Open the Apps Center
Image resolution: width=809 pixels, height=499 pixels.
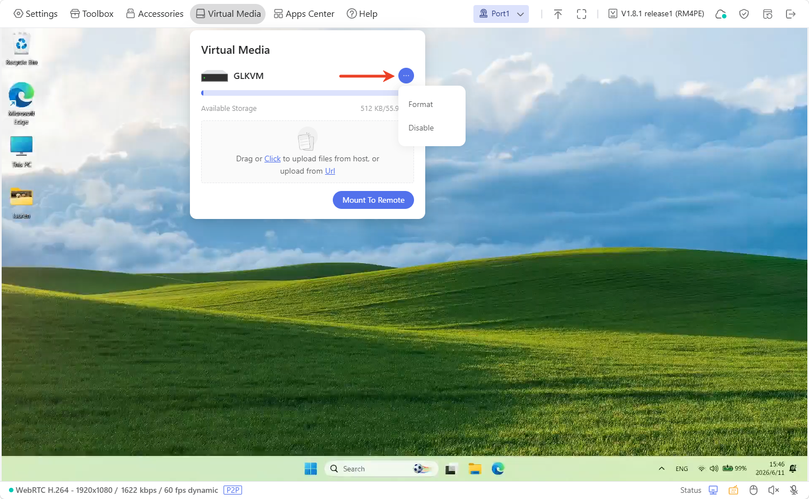(x=304, y=13)
